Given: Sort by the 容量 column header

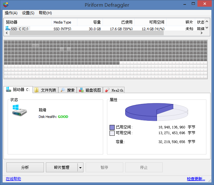Looking at the screenshot, I should pos(90,22).
